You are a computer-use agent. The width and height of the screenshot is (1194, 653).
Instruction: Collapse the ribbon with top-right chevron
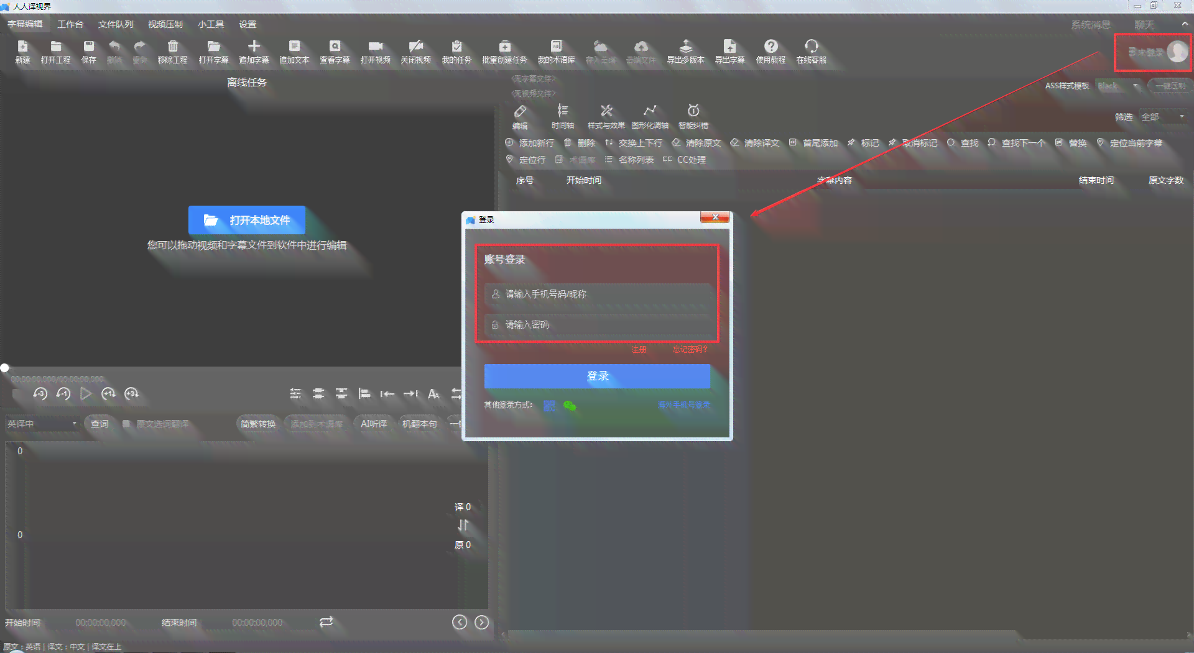(1185, 24)
